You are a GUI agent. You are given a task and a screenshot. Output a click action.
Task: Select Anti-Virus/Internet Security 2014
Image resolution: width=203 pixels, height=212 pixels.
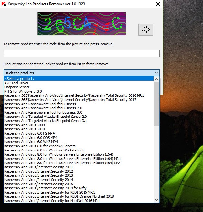79,180
